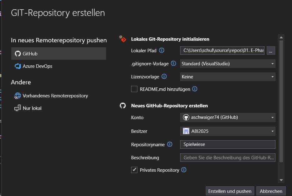
Task: Select GitHub as remote repository target
Action: coord(59,54)
